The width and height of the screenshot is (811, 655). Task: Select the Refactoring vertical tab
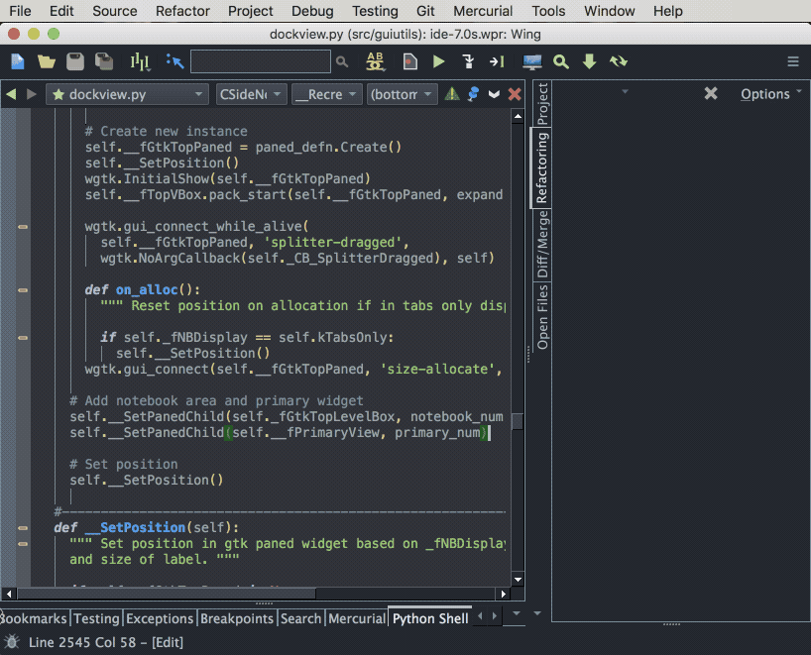click(541, 167)
